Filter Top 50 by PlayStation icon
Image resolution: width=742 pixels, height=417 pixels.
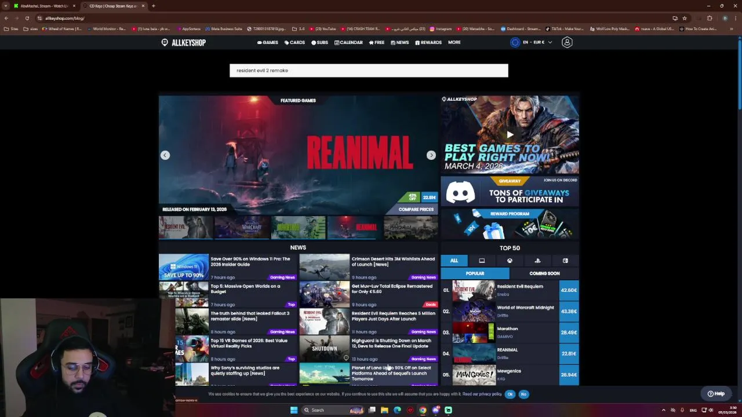pos(537,261)
